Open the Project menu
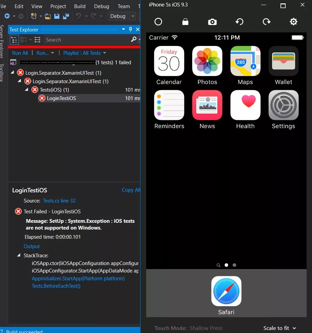Image resolution: width=312 pixels, height=333 pixels. (x=58, y=6)
